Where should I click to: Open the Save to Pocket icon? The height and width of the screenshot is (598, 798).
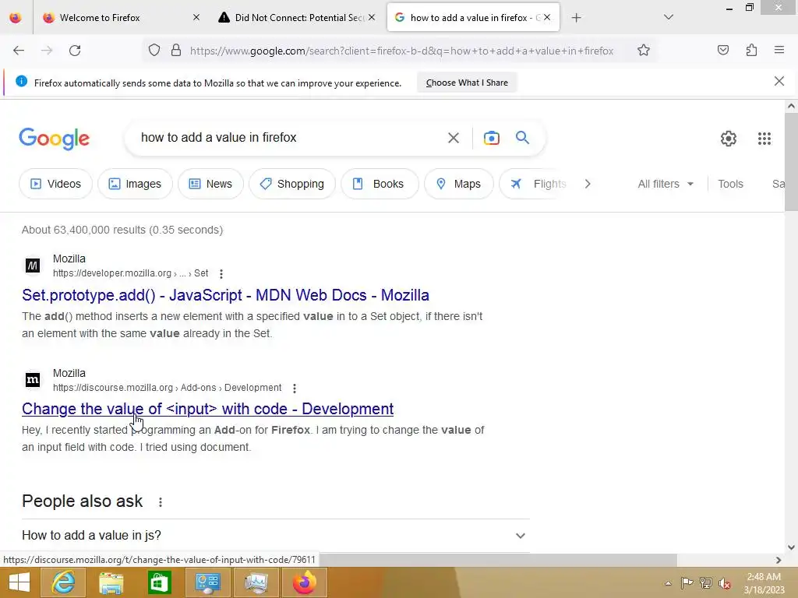coord(723,50)
